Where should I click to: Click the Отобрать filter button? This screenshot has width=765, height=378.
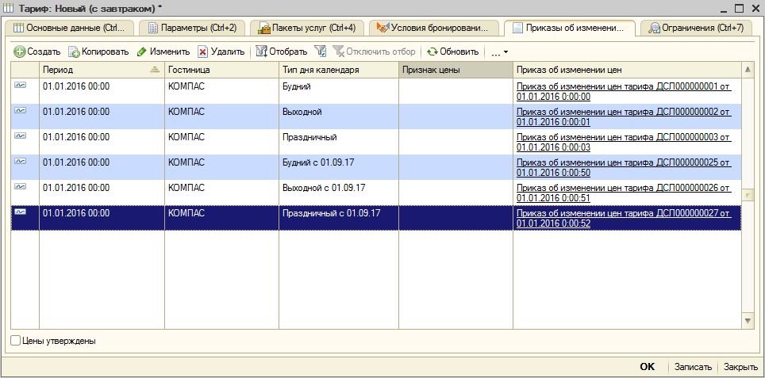[282, 52]
